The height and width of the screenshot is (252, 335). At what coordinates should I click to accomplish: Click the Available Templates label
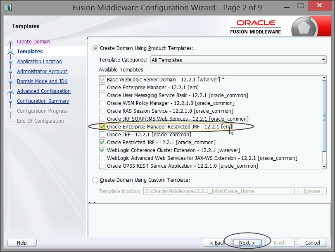pos(121,70)
